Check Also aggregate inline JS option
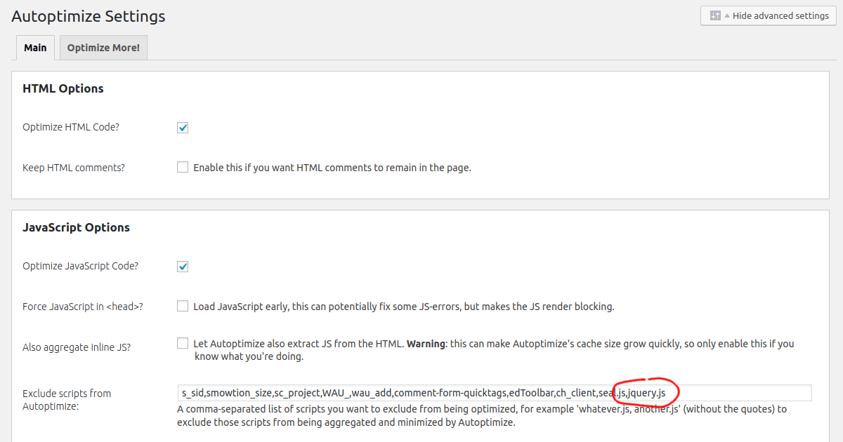The width and height of the screenshot is (843, 442). (x=183, y=343)
